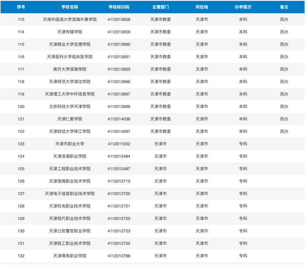
Task: Click serial number 123
Action: pos(21,144)
